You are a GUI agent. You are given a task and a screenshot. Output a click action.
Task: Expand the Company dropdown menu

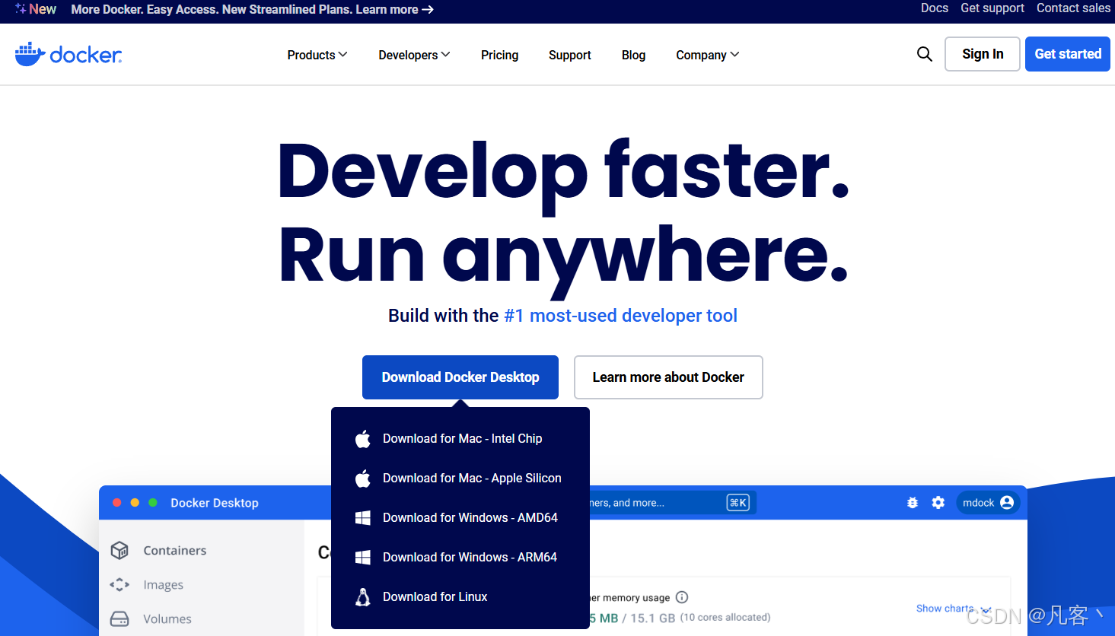(707, 55)
